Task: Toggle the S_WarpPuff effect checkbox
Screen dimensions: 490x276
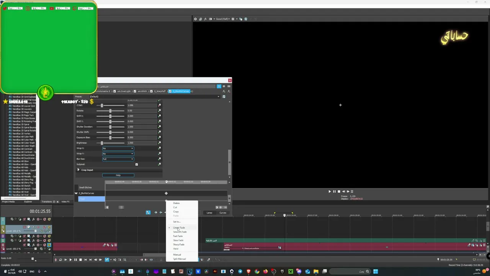Action: point(152,91)
